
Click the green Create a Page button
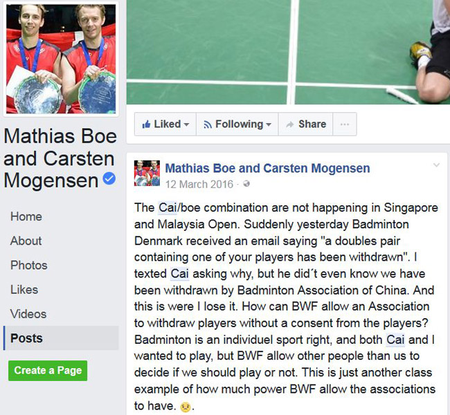tap(48, 371)
